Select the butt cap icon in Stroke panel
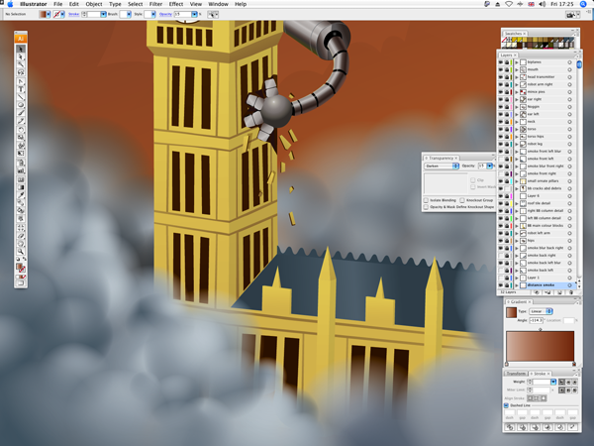 pyautogui.click(x=561, y=382)
